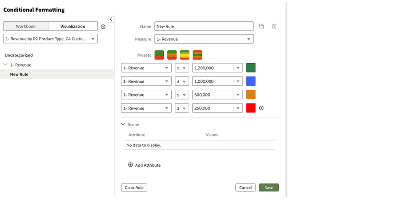
Task: Add a new condition row plus icon
Action: tap(262, 108)
